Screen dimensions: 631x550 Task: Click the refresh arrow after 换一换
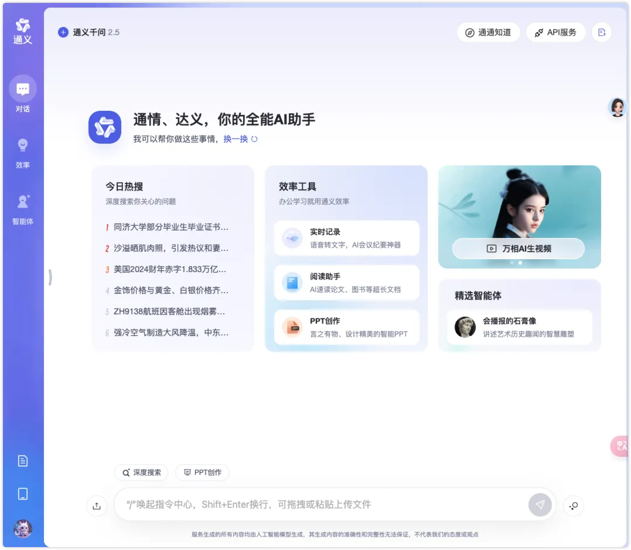pos(254,139)
